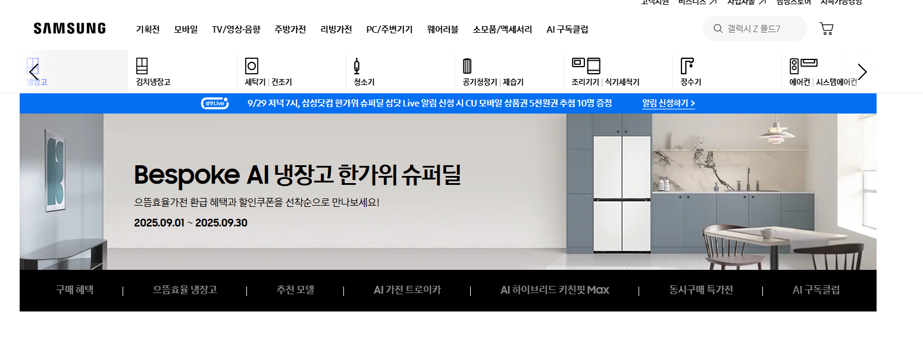Viewport: 923px width, 362px height.
Task: Select the cooking appliance icon above 조리기기
Action: 586,66
